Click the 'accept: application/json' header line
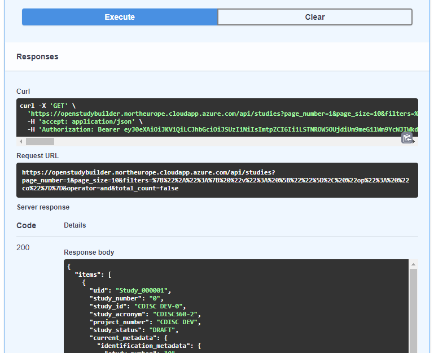Screen dimensions: 434x353 point(85,121)
